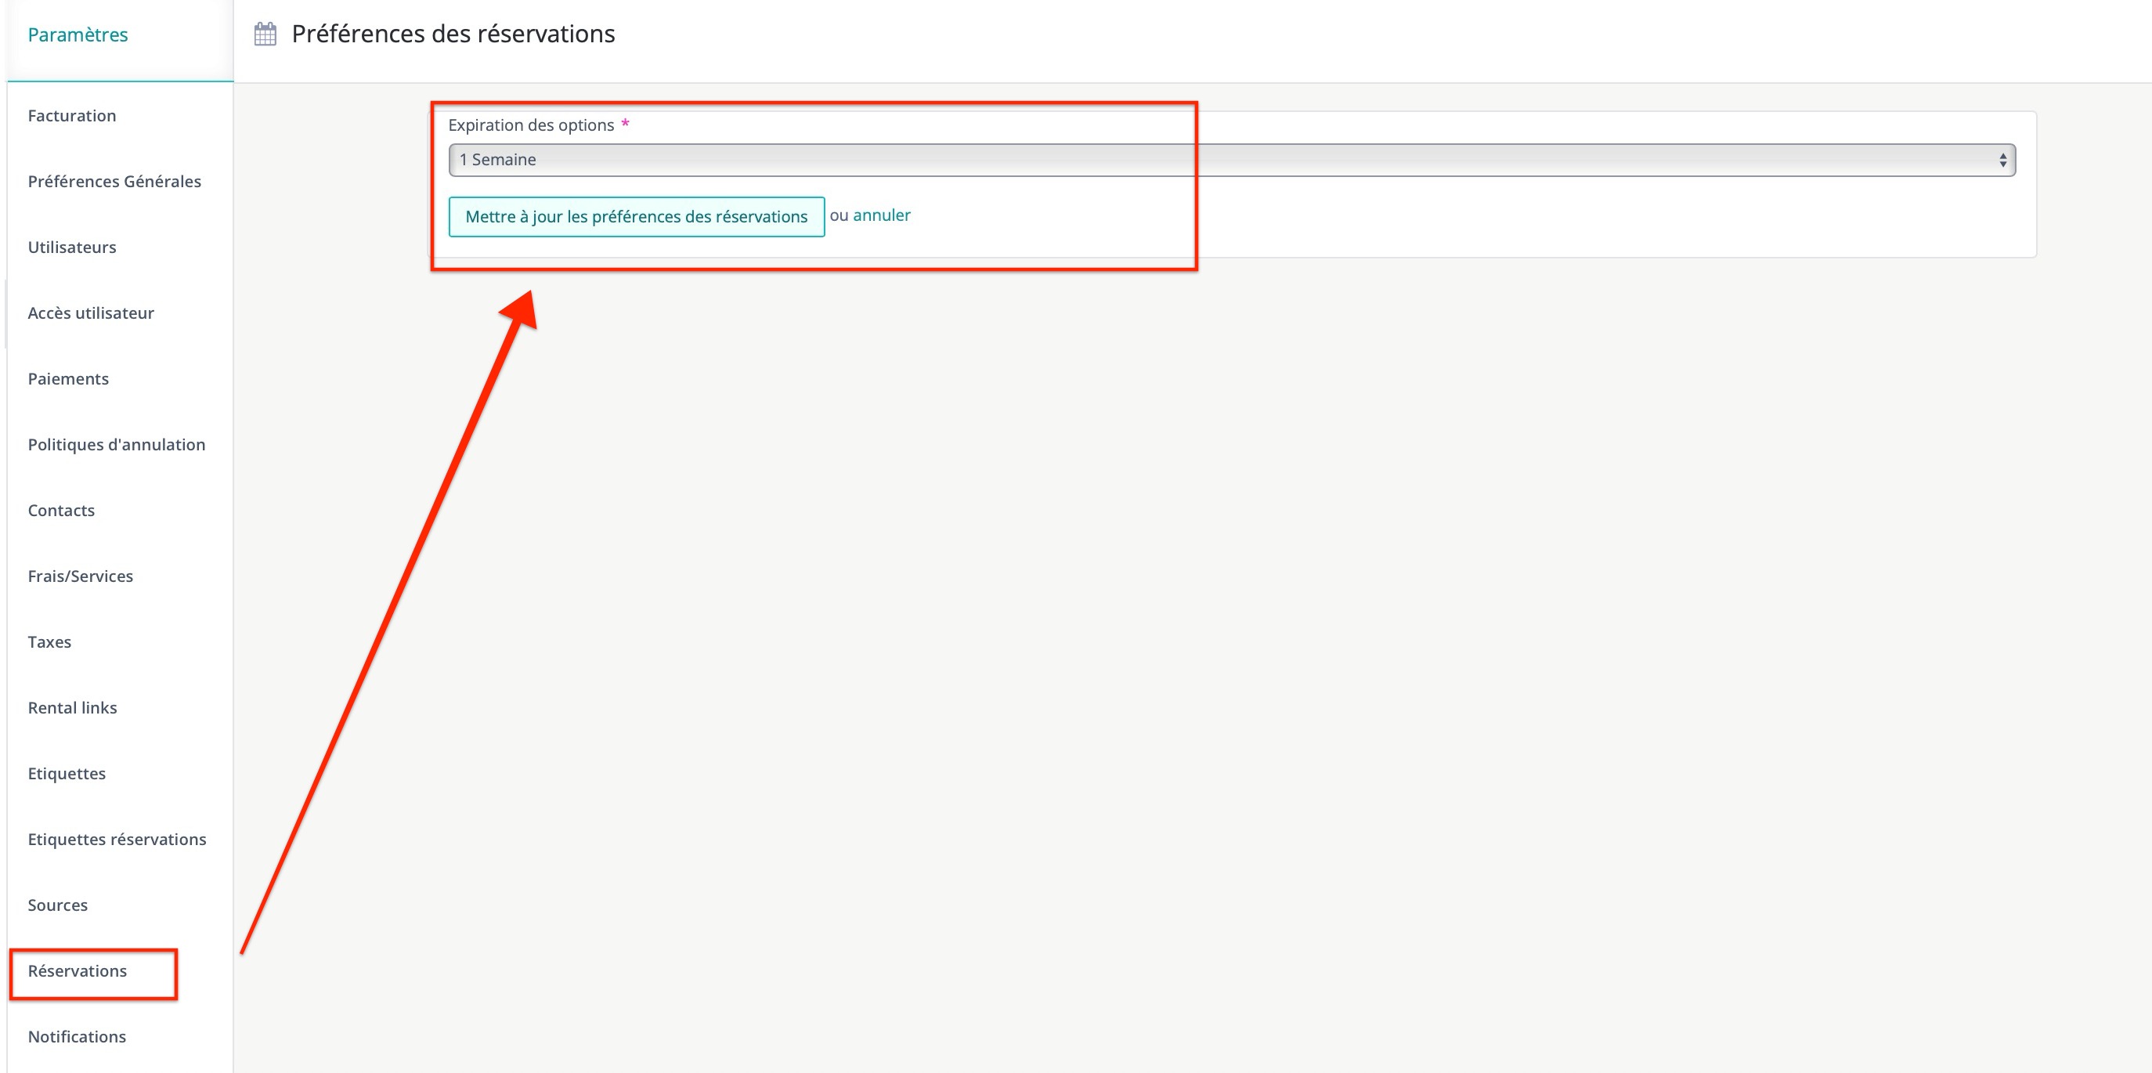
Task: Click the dropdown arrows on 1 Semaine select
Action: [x=2002, y=161]
